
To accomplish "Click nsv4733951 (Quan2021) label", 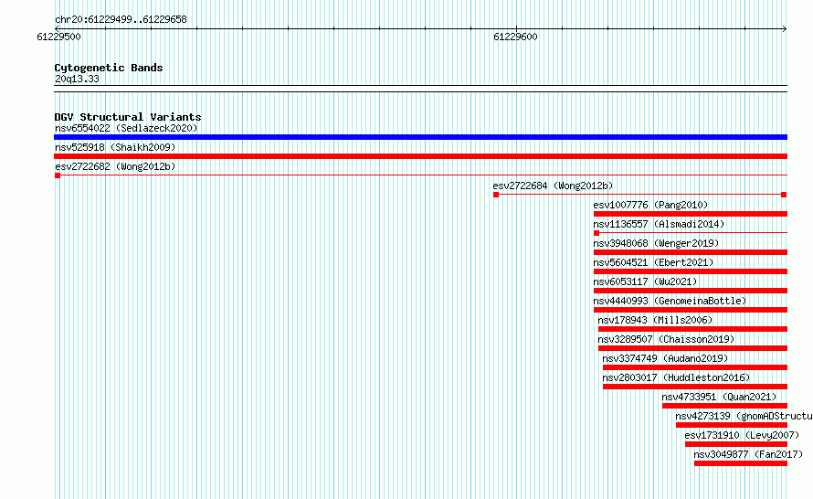I will [719, 397].
